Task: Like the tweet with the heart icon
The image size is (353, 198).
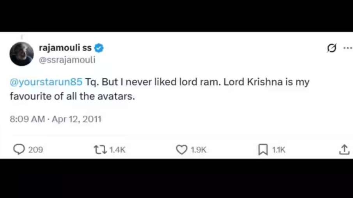Action: click(x=181, y=150)
